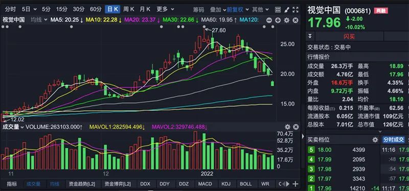The image size is (409, 191).
Task: Toggle the DDZ indicator
Action: click(184, 184)
